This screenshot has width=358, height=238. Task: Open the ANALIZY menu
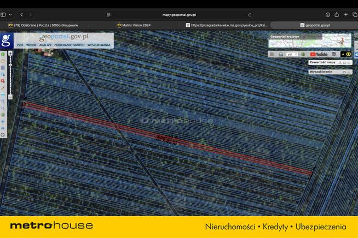(x=45, y=45)
